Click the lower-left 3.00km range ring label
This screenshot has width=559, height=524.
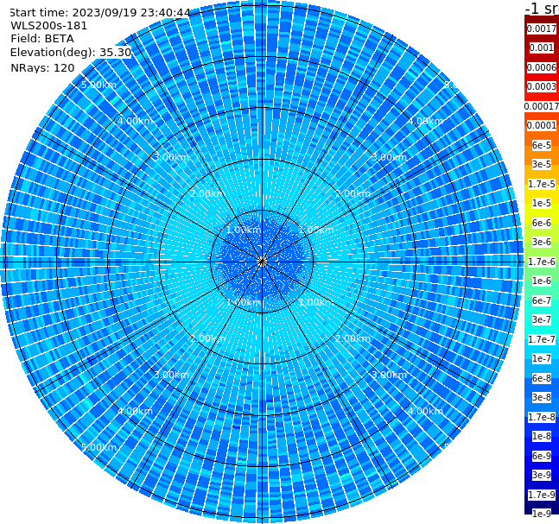tap(171, 375)
